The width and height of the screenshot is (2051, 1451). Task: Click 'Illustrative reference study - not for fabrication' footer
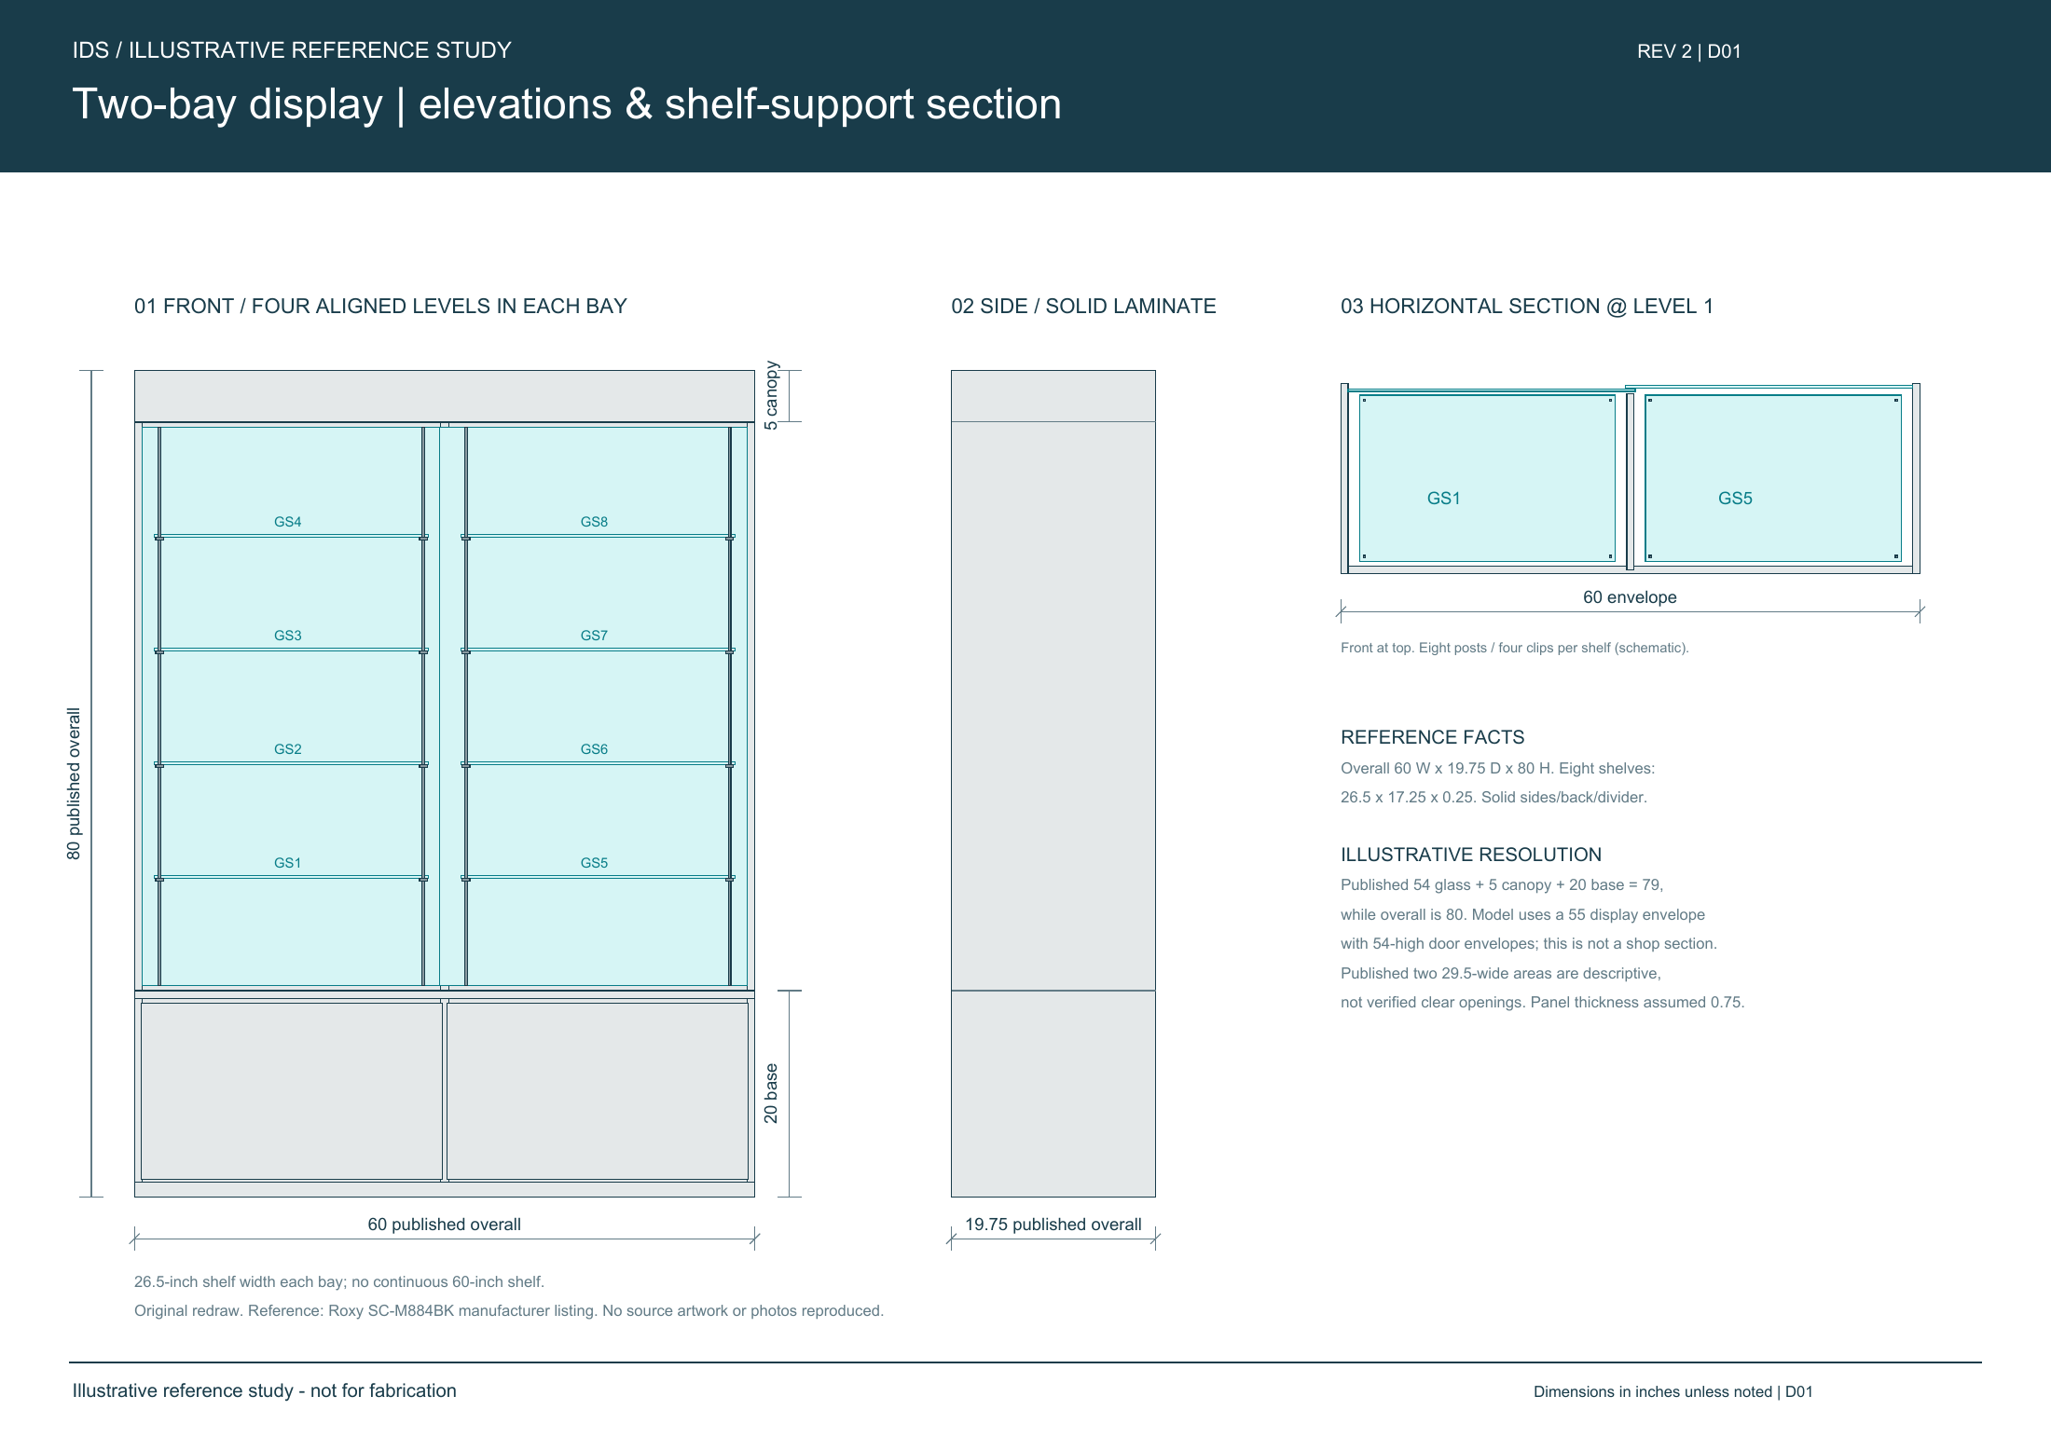pyautogui.click(x=265, y=1390)
